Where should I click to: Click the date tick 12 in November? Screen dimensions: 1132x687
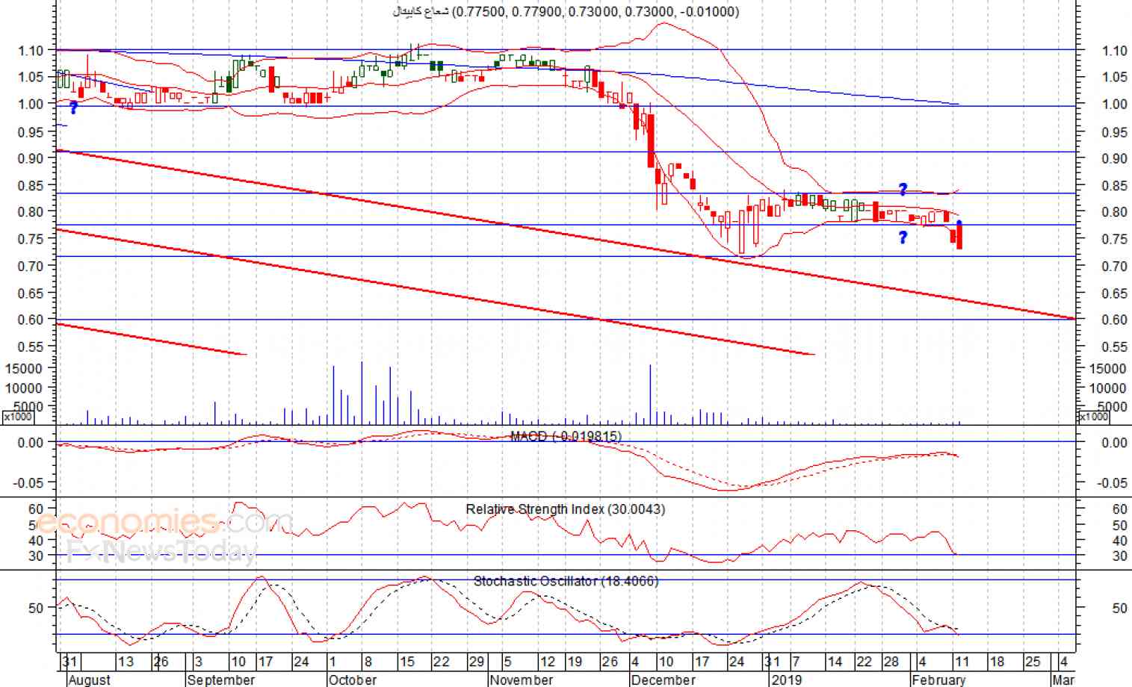click(547, 662)
